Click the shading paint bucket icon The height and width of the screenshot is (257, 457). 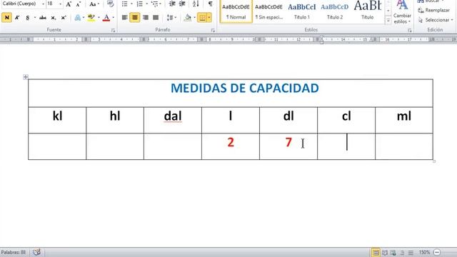click(188, 18)
